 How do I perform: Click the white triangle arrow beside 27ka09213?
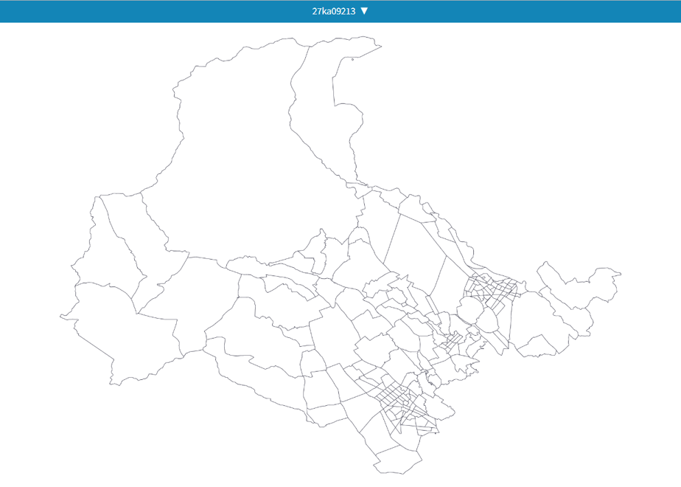pyautogui.click(x=364, y=11)
